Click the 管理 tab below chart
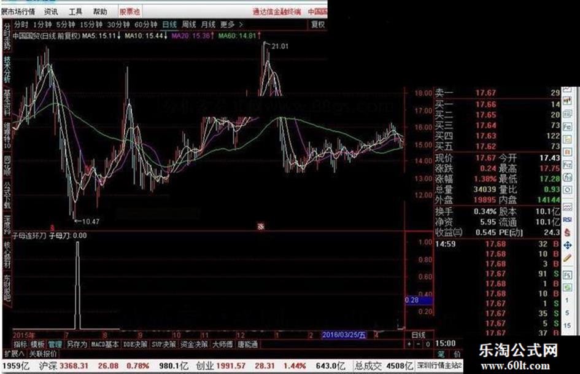This screenshot has width=580, height=374. [x=55, y=345]
